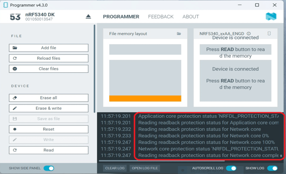Click Add file button
Screen dimensions: 286x174
click(49, 48)
